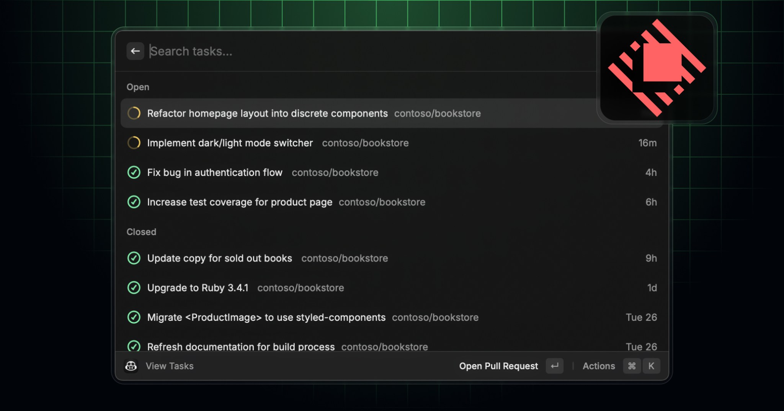Click the Command key icon next to Actions
784x411 pixels.
[632, 366]
